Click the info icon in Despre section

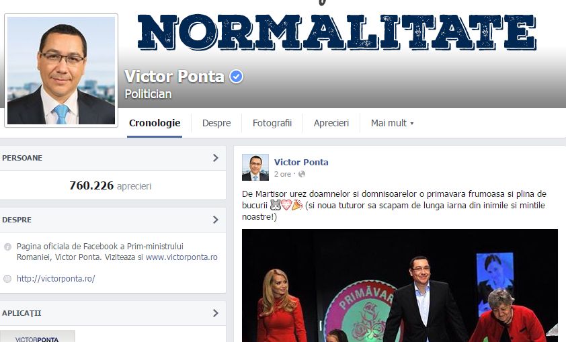(7, 247)
